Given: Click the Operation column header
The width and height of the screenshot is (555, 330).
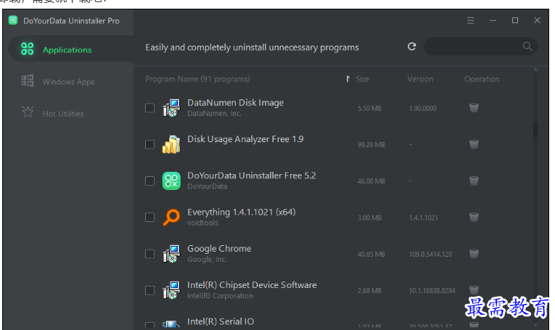Looking at the screenshot, I should point(482,79).
